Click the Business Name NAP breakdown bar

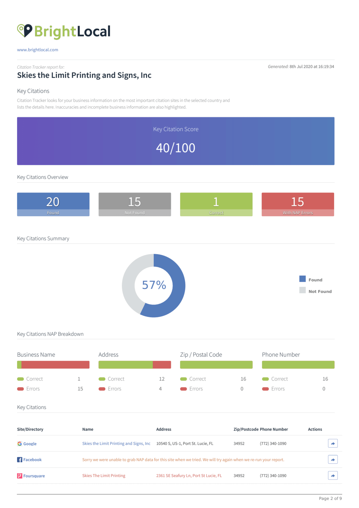53,365
